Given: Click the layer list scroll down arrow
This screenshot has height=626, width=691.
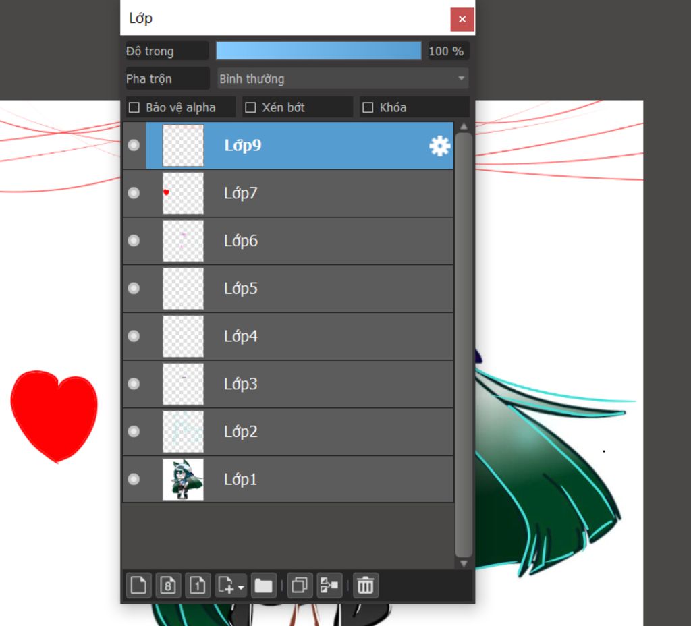Looking at the screenshot, I should pyautogui.click(x=464, y=563).
